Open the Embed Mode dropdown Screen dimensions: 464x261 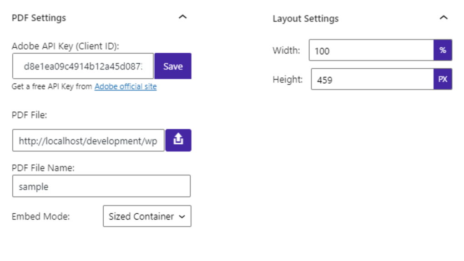point(147,216)
